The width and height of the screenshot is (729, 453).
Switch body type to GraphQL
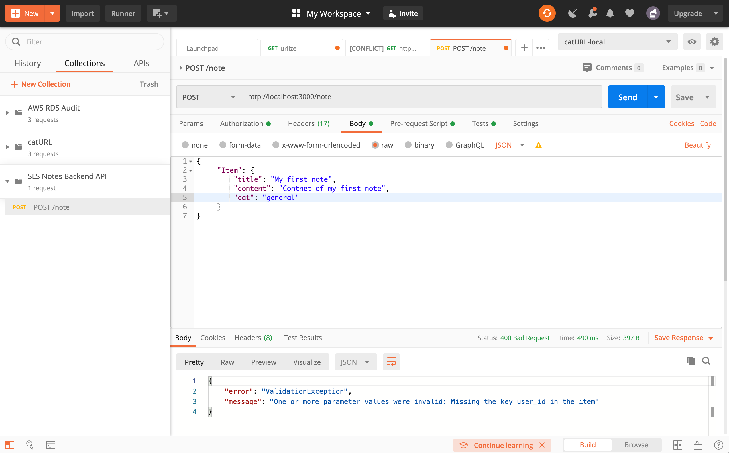465,145
